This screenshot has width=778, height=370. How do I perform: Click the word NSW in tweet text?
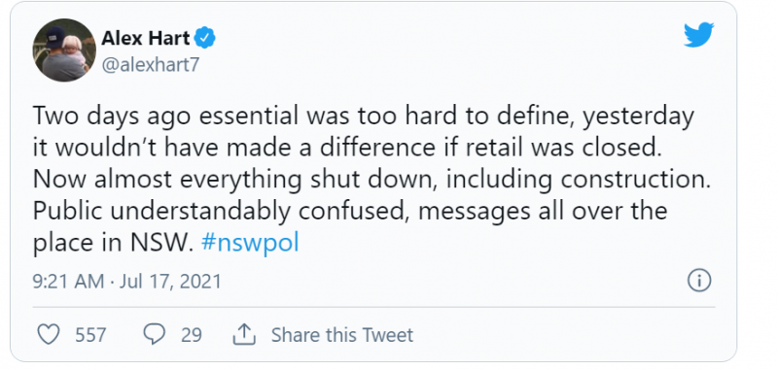pyautogui.click(x=160, y=243)
